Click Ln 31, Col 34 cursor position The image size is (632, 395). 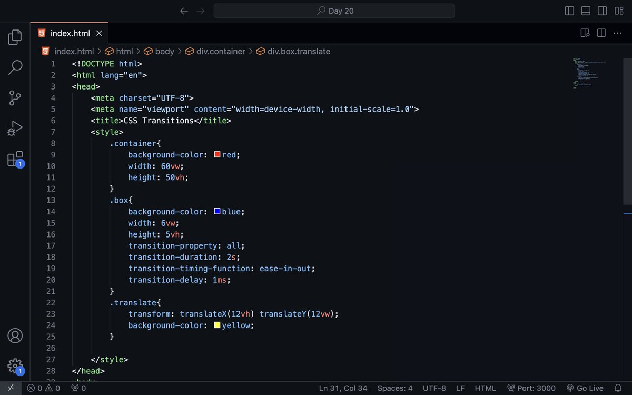pos(343,388)
